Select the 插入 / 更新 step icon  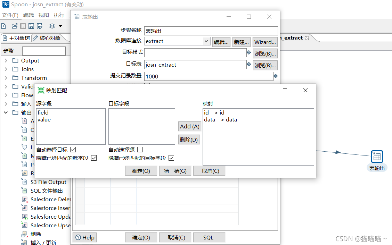tap(24, 242)
